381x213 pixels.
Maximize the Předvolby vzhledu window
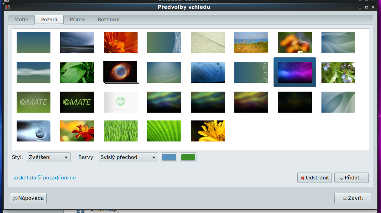click(x=367, y=7)
